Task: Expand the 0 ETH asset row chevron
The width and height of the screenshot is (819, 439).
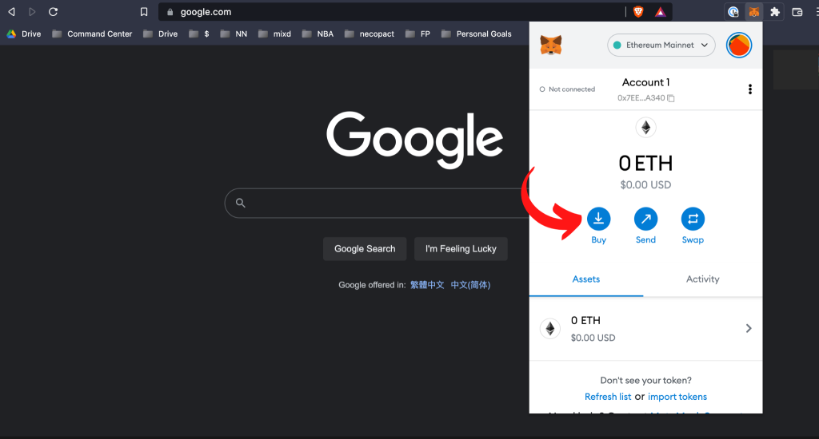Action: coord(749,328)
